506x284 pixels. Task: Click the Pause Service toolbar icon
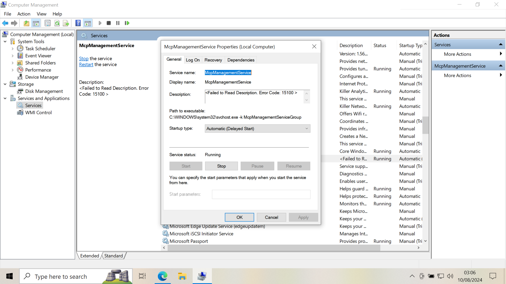(118, 23)
